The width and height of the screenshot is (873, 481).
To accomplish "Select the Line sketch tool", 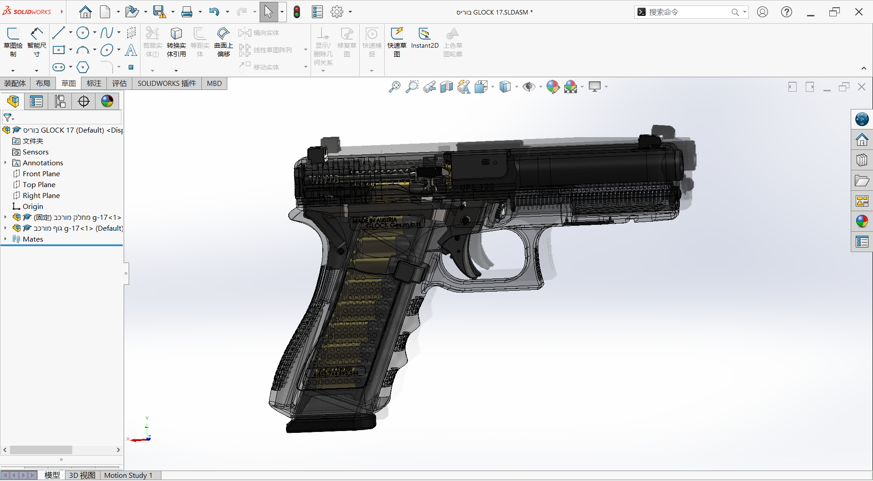I will click(x=59, y=32).
